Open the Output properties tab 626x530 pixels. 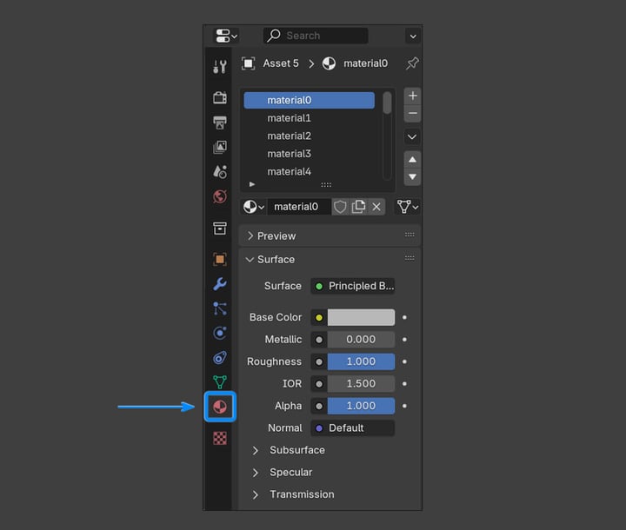[x=220, y=123]
